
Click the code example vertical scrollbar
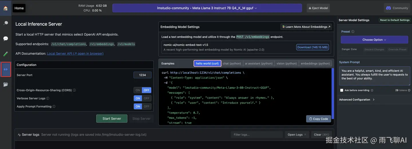(333, 92)
